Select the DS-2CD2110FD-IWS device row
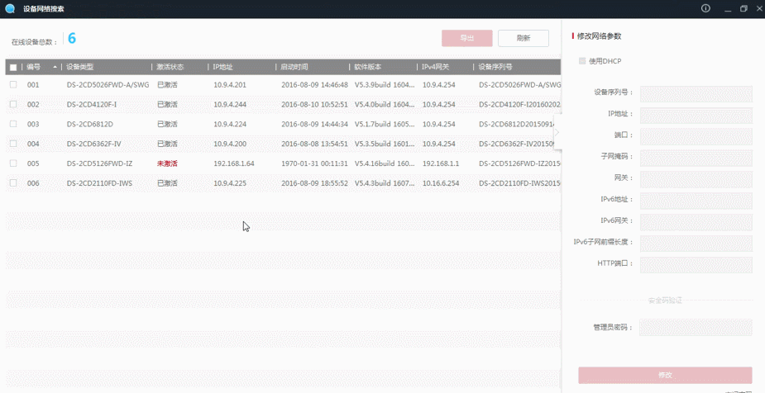This screenshot has width=765, height=393. (99, 183)
